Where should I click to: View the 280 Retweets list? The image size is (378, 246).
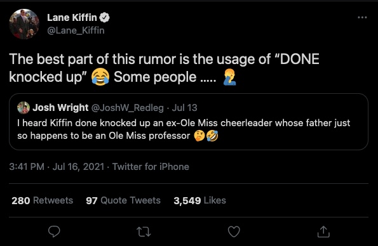(x=42, y=200)
